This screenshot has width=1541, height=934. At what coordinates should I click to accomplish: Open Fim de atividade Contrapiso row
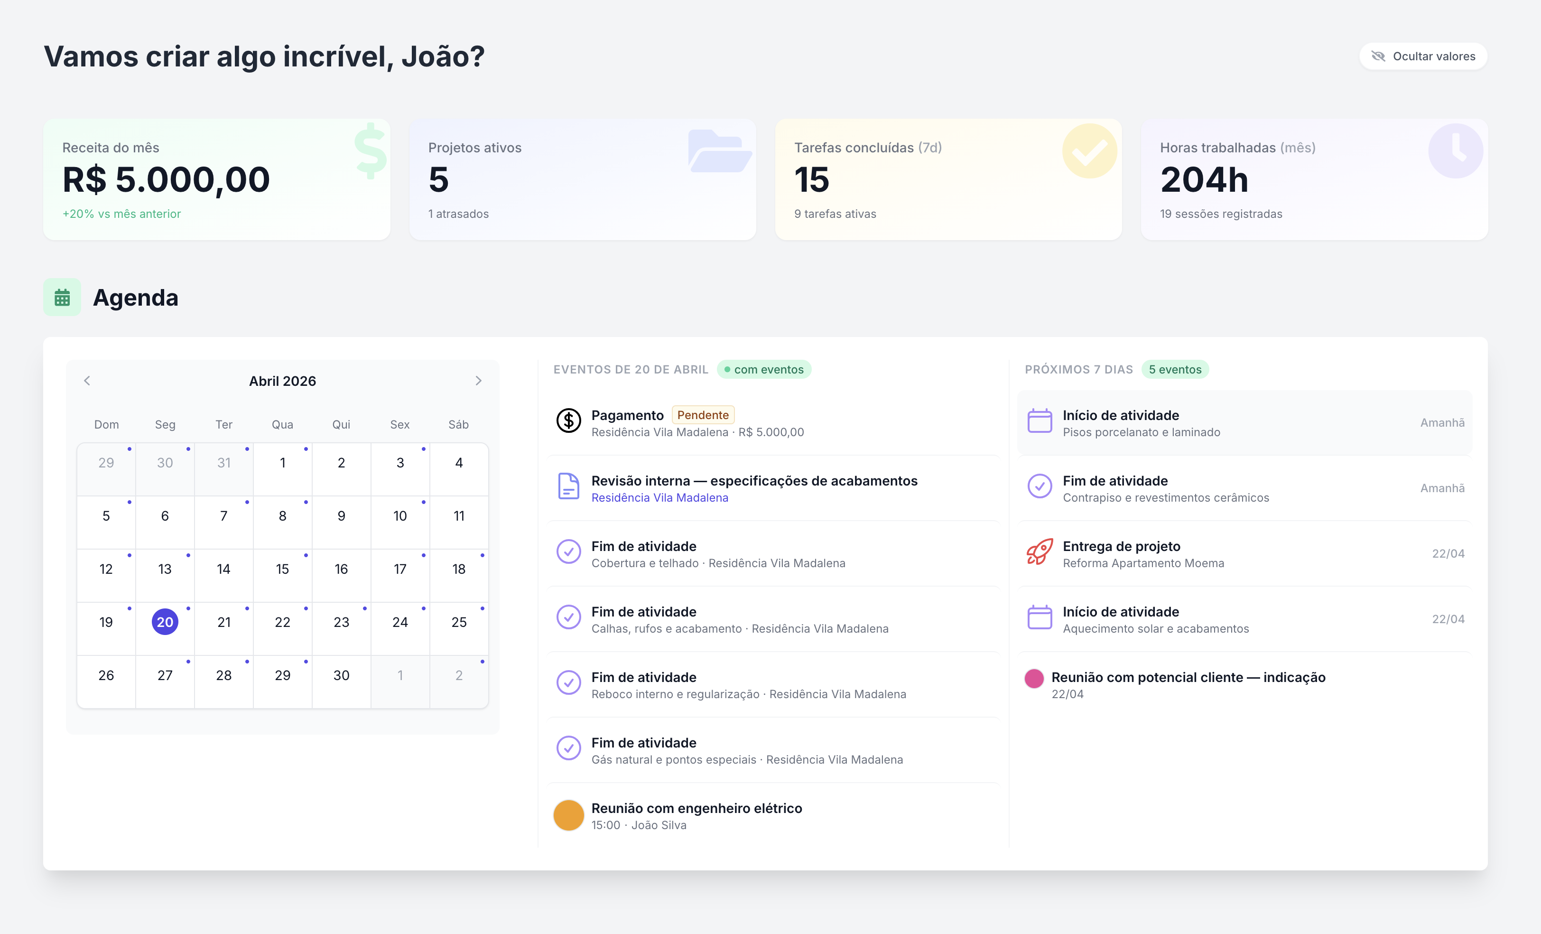[x=1244, y=488]
